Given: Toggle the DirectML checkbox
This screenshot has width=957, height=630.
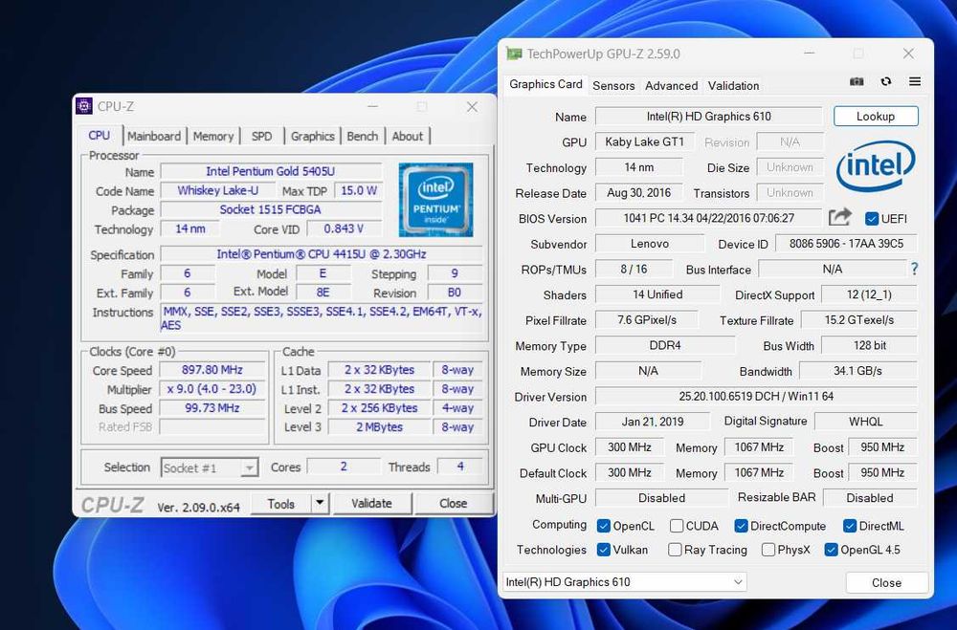Looking at the screenshot, I should [850, 526].
